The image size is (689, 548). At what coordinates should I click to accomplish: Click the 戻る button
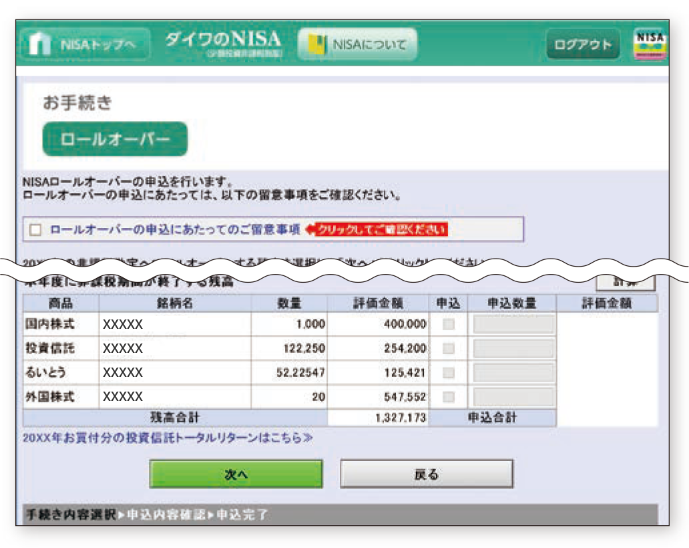[x=426, y=474]
